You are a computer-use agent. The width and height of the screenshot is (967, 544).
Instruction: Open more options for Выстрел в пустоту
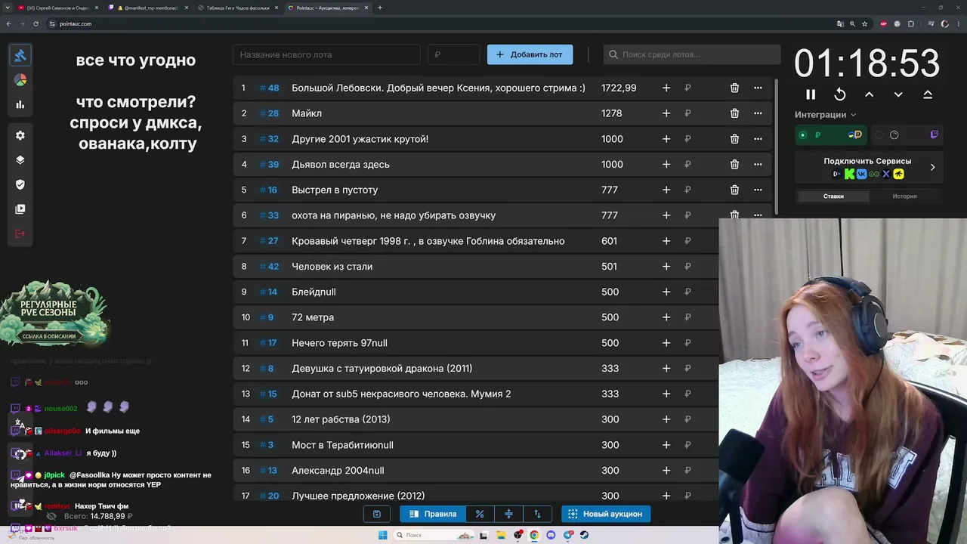(x=758, y=190)
